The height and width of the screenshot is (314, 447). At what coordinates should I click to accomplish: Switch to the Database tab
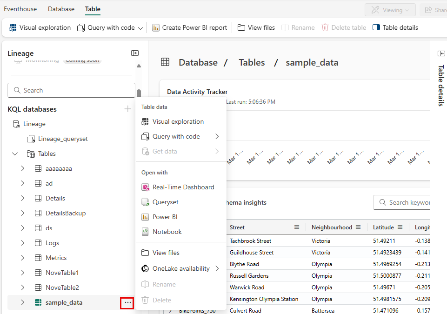[x=61, y=9]
